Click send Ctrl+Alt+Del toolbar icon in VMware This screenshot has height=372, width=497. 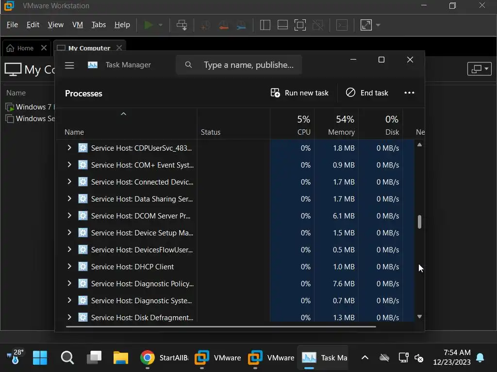pyautogui.click(x=182, y=25)
